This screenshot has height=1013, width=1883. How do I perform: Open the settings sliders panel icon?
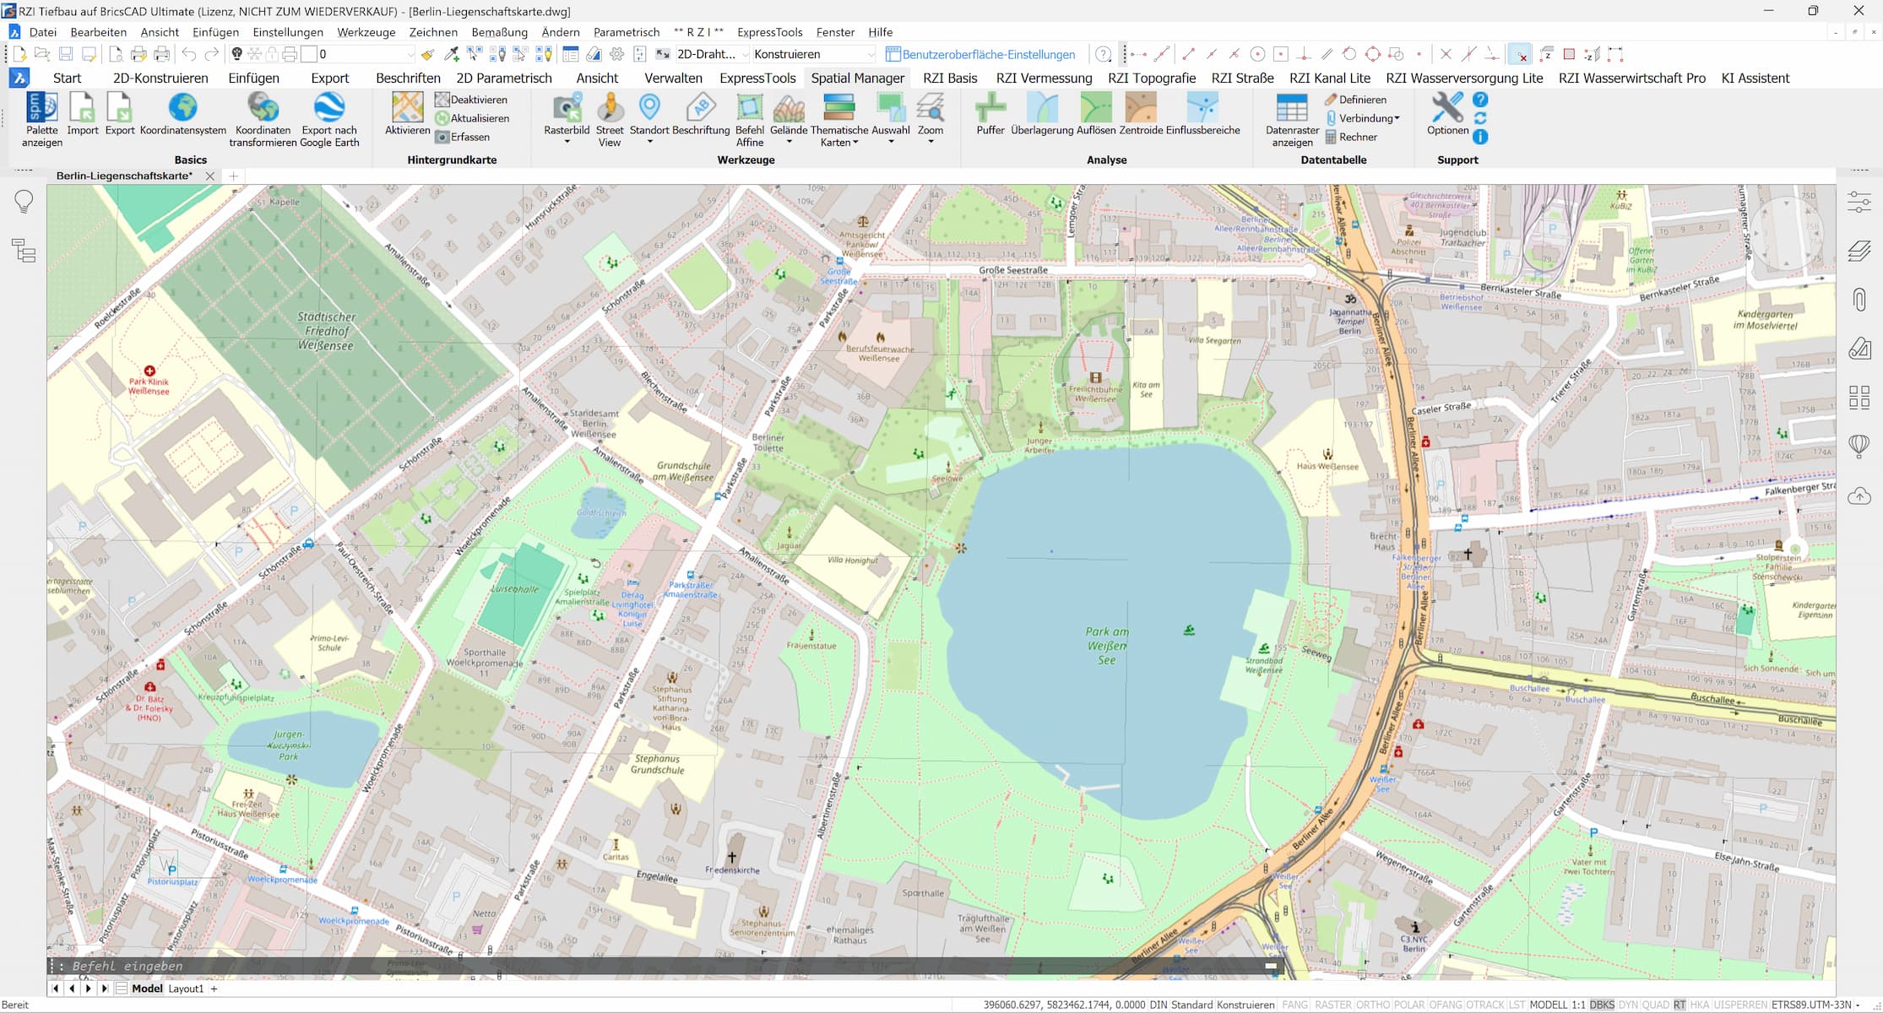point(1859,202)
